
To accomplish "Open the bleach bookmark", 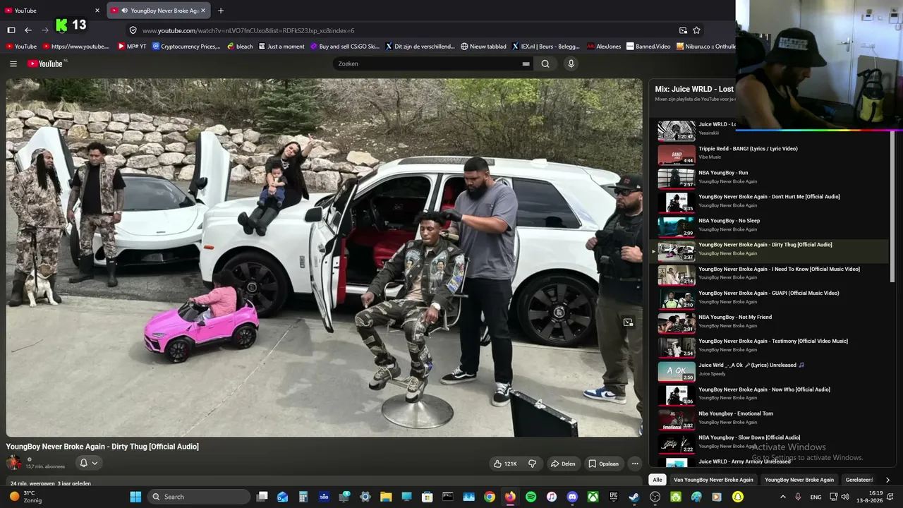I will pyautogui.click(x=240, y=47).
